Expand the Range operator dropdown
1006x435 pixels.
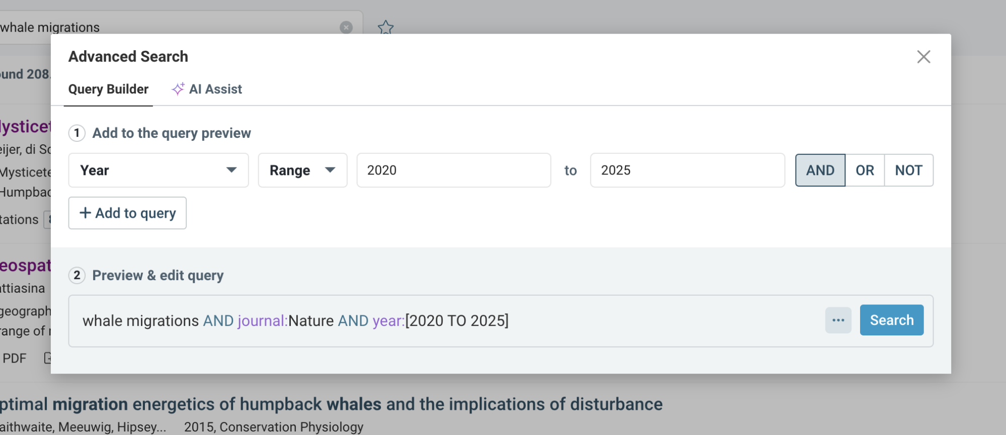[x=302, y=170]
